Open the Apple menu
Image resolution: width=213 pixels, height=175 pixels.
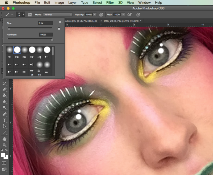(6, 2)
